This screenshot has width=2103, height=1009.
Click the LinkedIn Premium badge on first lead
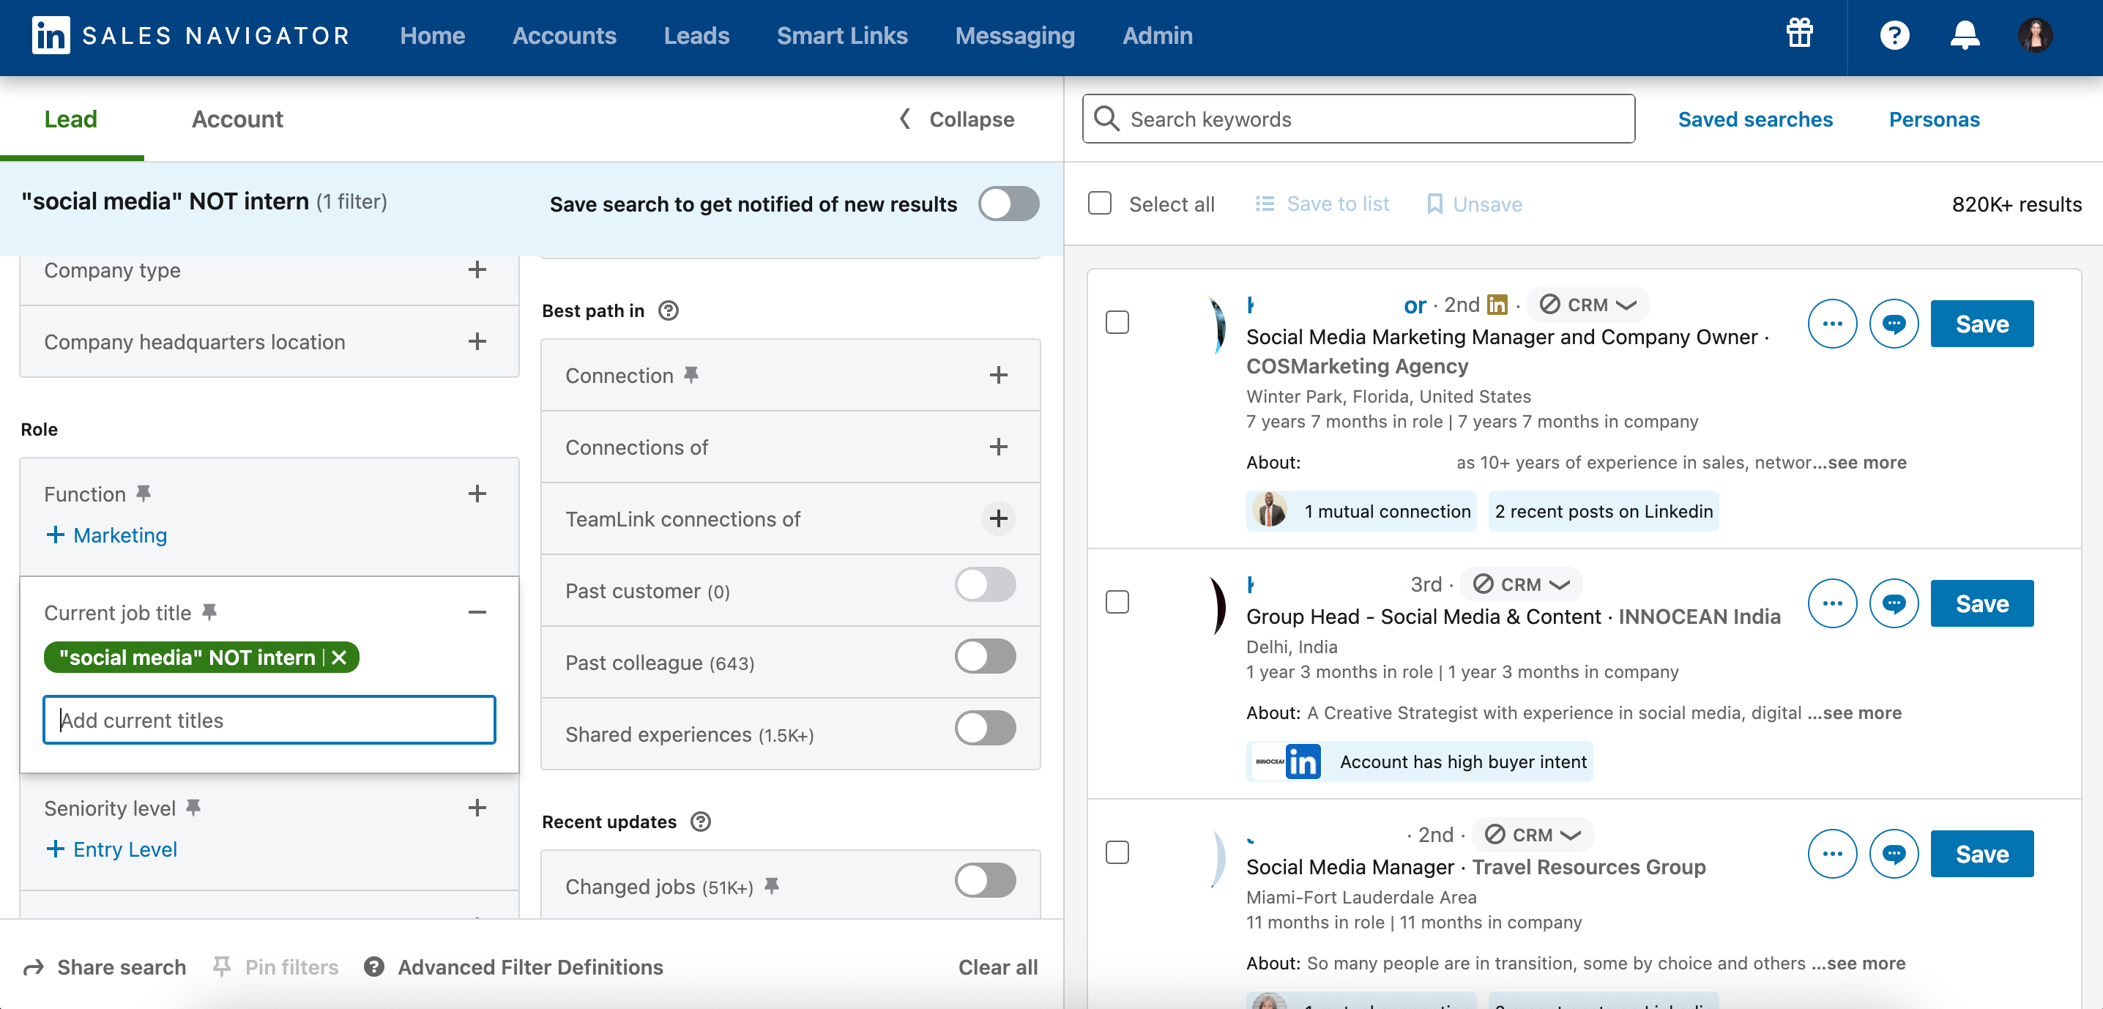click(1497, 305)
